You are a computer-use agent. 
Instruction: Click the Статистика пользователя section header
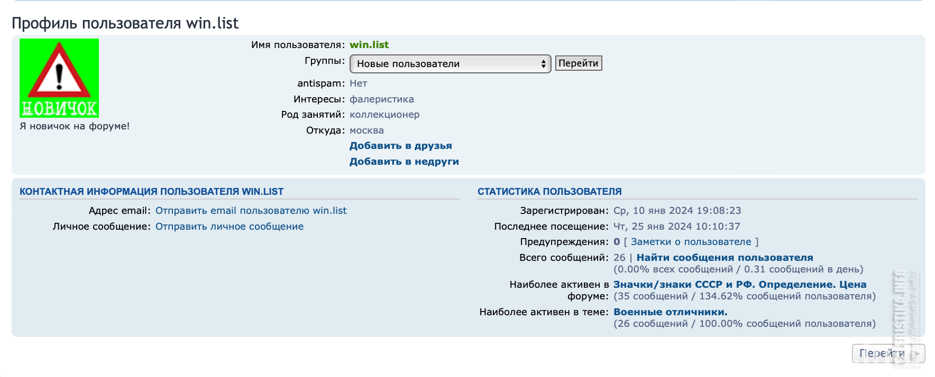click(549, 192)
